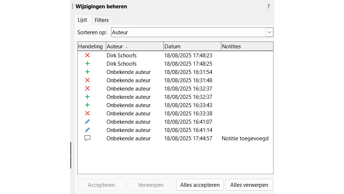Click the Handeling column header
The image size is (344, 194).
[x=90, y=47]
